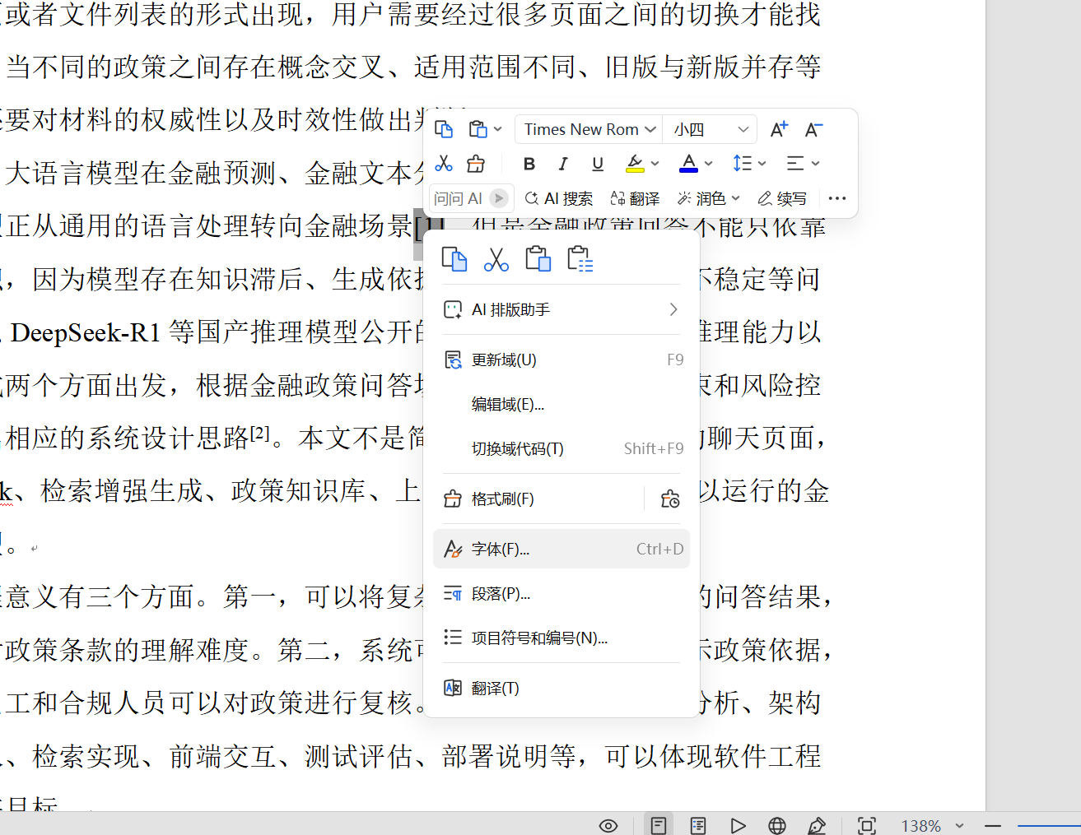
Task: Choose 切换域代码(T) from the context menu
Action: (x=561, y=448)
